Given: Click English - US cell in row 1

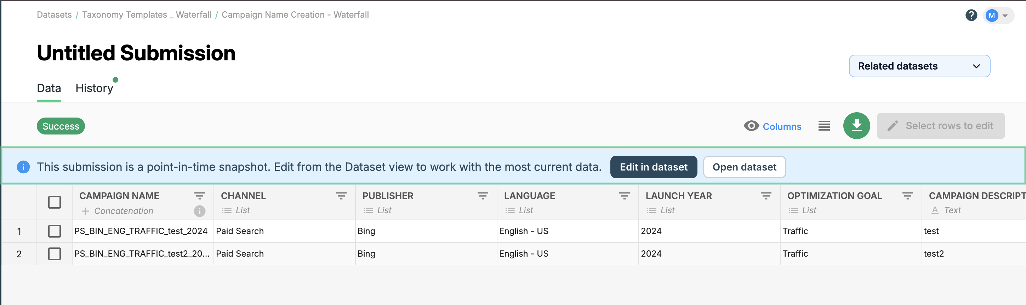Looking at the screenshot, I should coord(568,231).
